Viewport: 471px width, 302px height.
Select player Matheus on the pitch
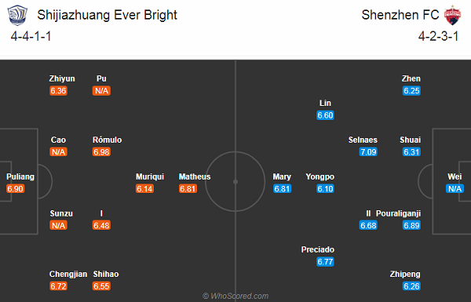click(x=195, y=176)
